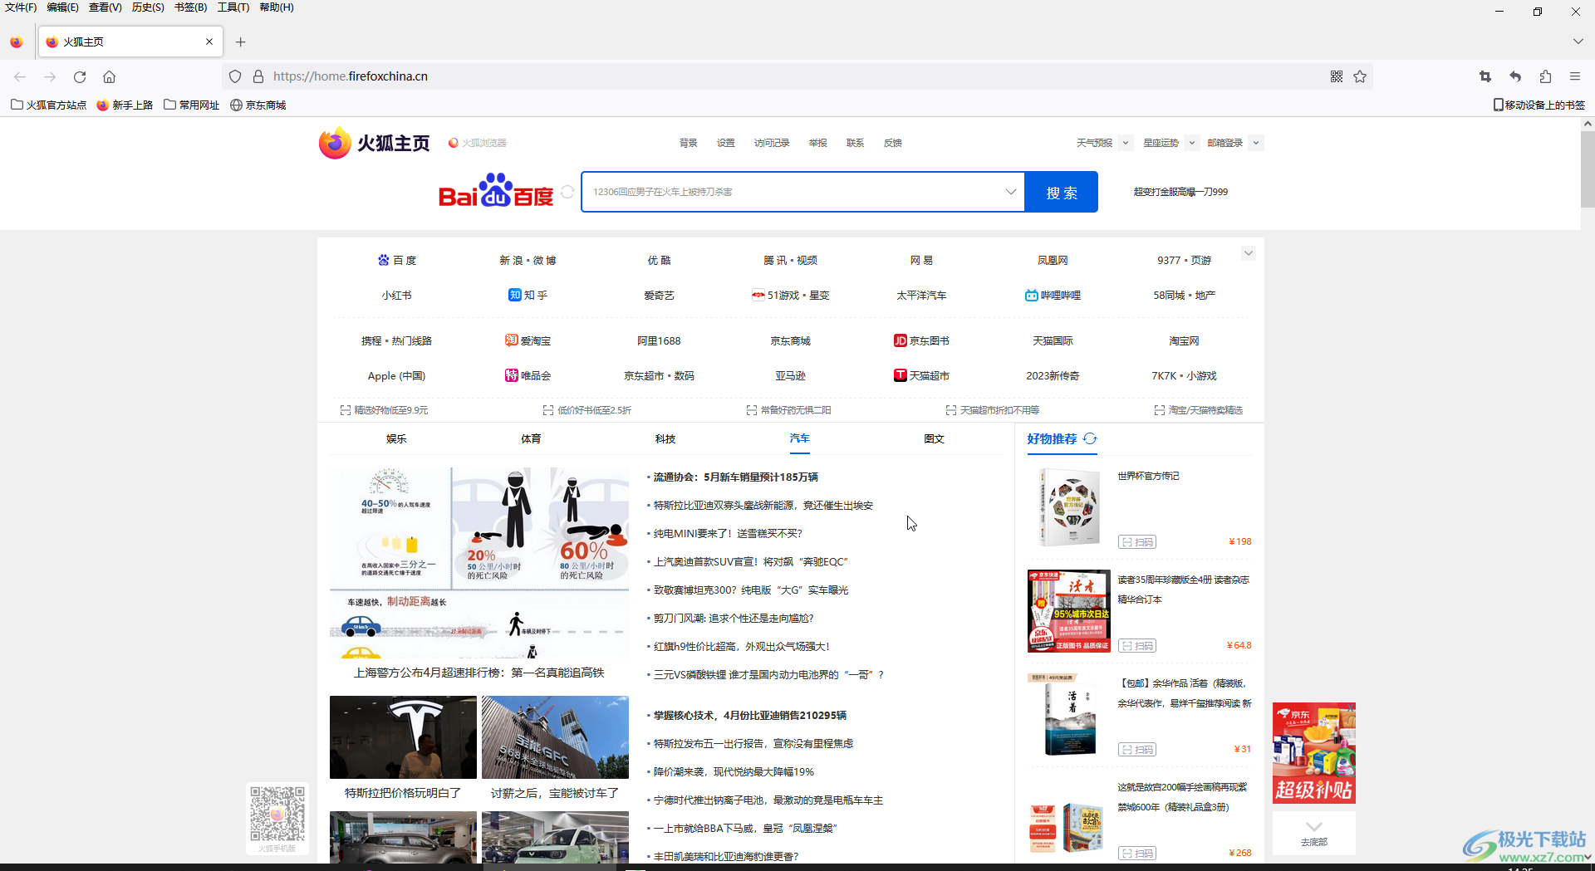
Task: Expand the 星座运势 dropdown
Action: pyautogui.click(x=1191, y=143)
